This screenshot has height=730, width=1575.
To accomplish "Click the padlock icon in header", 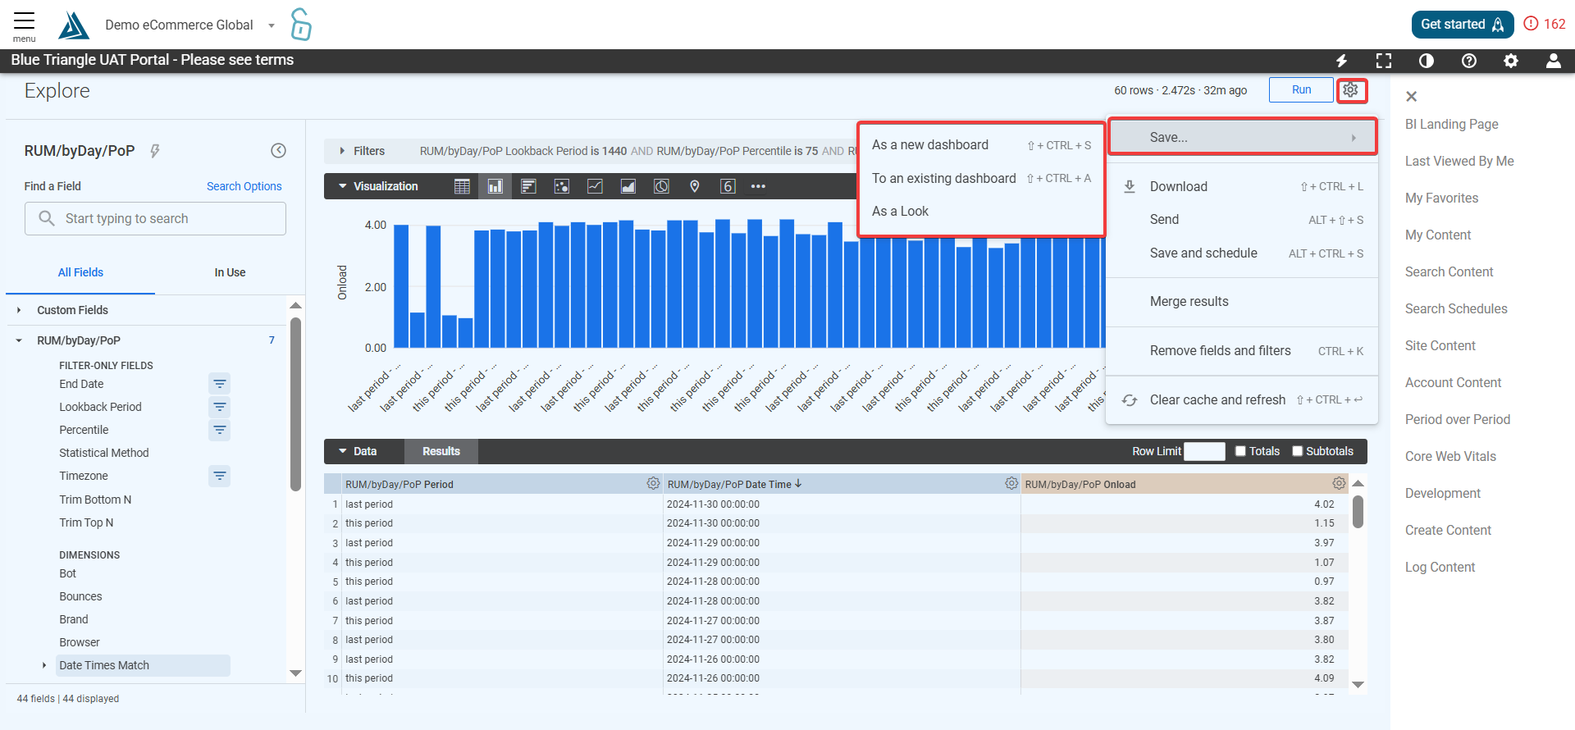I will (x=301, y=25).
